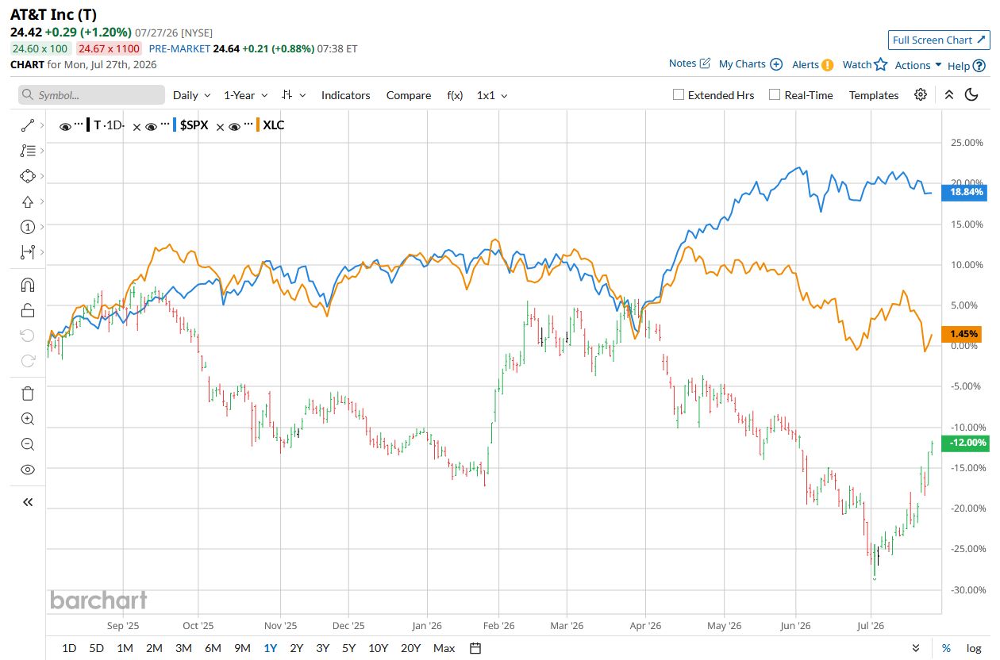Toggle visibility of XLC series
The width and height of the screenshot is (1000, 660).
click(235, 126)
